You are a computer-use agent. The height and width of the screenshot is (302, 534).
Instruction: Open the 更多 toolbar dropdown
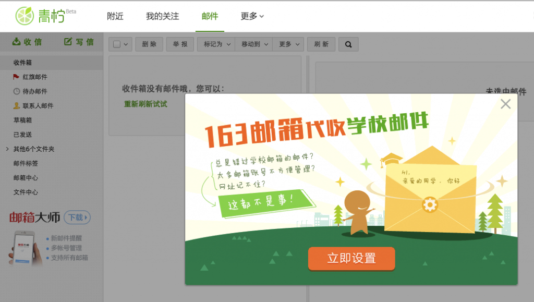click(289, 44)
